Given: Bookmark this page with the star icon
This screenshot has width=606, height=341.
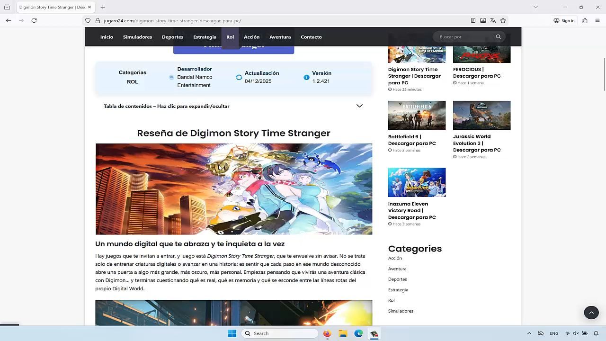Looking at the screenshot, I should (503, 20).
